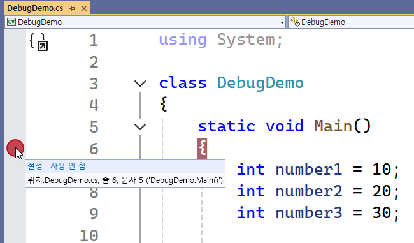
Task: Close the DebugDemo.cs tab
Action: 84,8
